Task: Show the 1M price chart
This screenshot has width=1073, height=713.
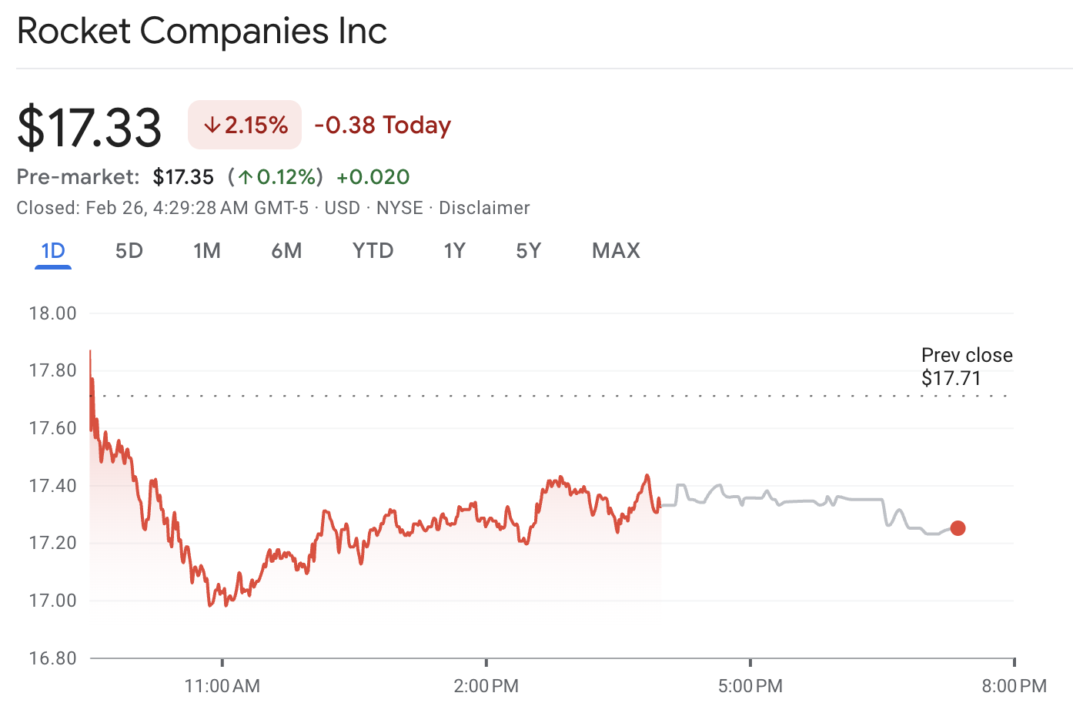Action: pos(207,251)
